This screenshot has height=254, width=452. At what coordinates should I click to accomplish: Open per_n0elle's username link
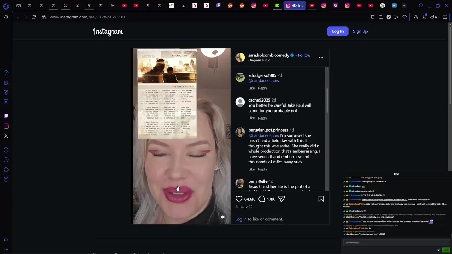pyautogui.click(x=258, y=181)
